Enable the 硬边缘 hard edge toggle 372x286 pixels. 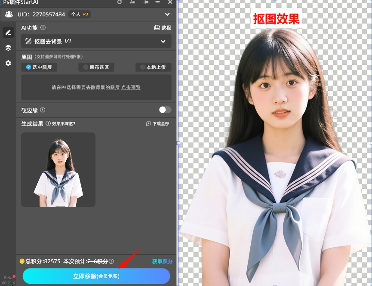click(165, 110)
